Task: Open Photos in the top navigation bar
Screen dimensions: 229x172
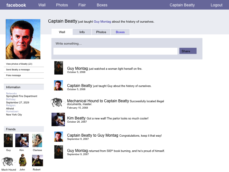Action: click(62, 5)
